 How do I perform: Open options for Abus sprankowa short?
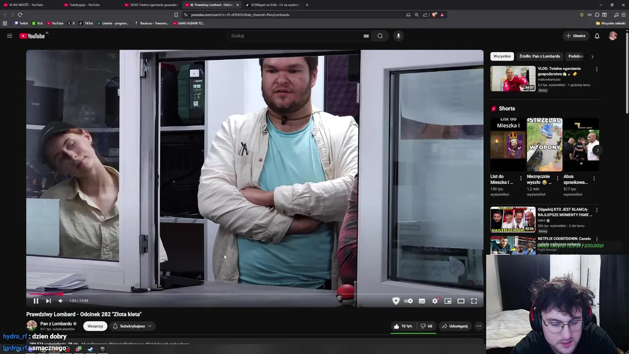point(594,178)
